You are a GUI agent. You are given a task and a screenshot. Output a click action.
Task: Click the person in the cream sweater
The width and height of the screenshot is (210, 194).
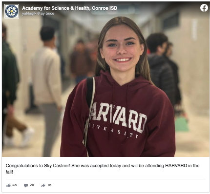tap(47, 91)
